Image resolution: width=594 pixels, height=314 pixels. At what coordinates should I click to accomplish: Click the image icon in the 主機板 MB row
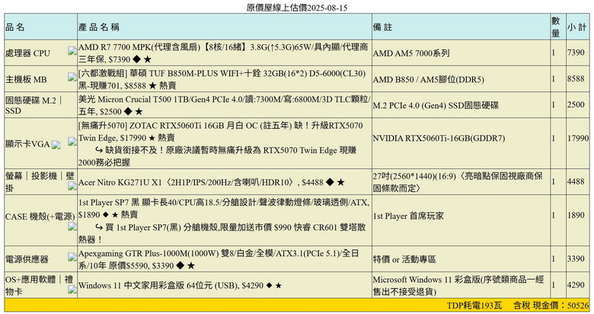tap(72, 77)
